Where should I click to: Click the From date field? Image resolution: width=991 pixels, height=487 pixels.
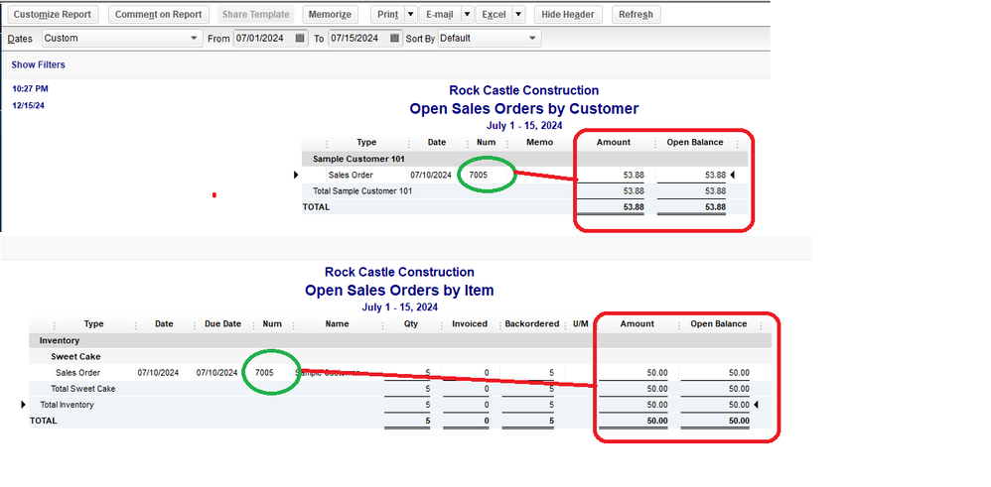click(264, 39)
